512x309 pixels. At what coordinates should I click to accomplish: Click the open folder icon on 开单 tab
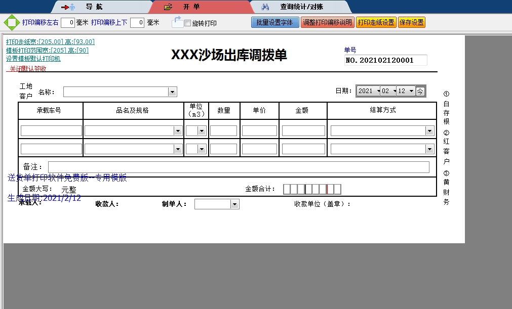pos(168,7)
